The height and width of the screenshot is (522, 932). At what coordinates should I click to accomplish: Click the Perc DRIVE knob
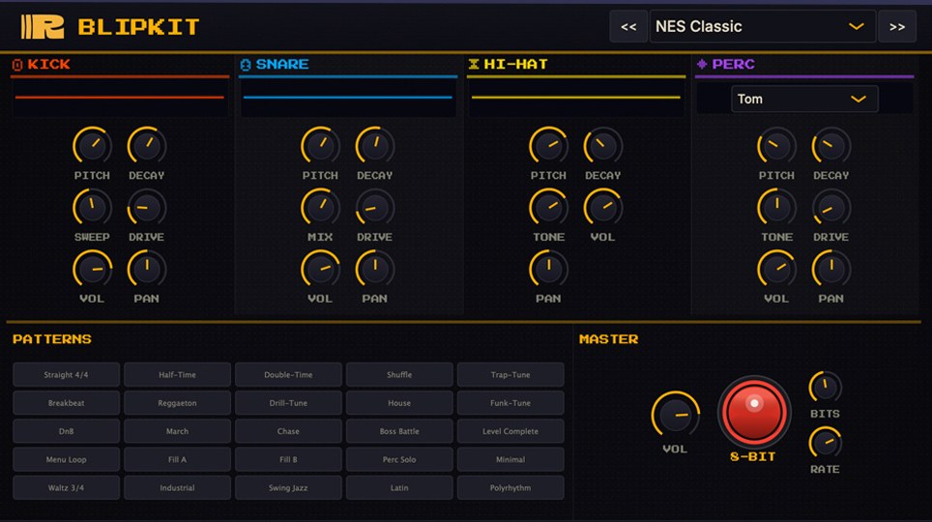click(x=830, y=208)
